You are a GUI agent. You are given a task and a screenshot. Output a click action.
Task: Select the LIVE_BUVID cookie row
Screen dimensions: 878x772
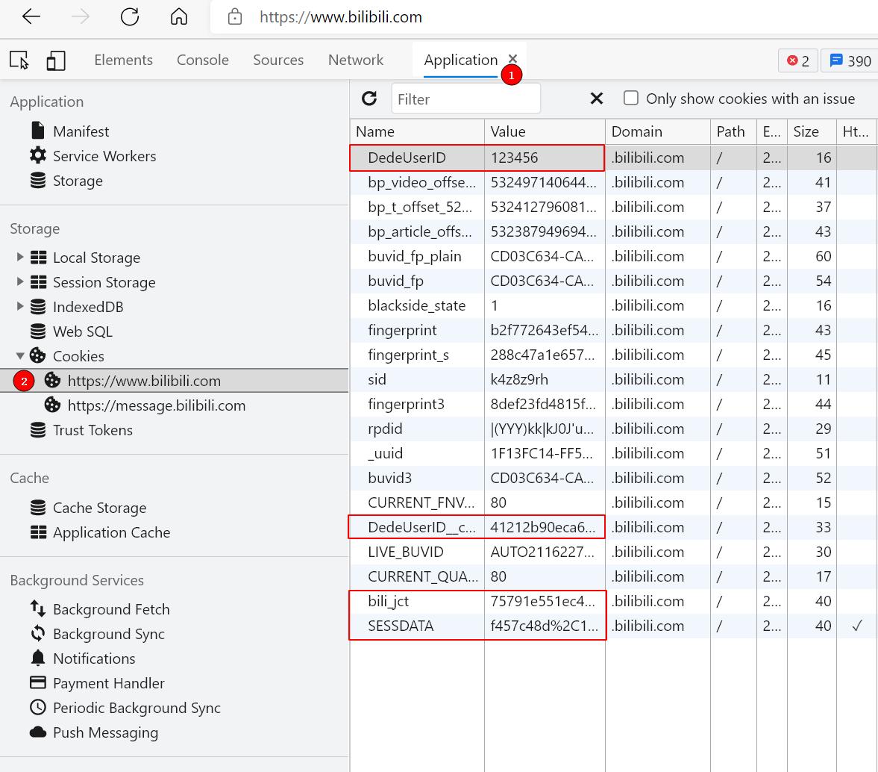(614, 552)
